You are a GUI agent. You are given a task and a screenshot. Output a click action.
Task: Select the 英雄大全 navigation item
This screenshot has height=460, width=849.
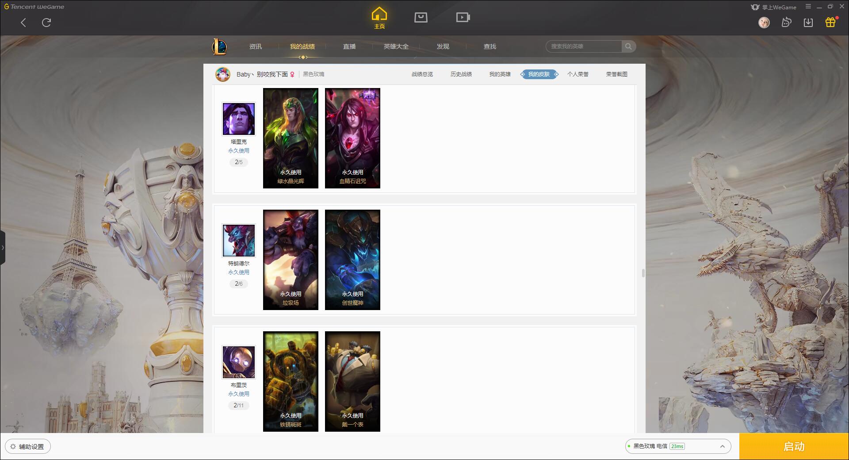click(x=396, y=46)
